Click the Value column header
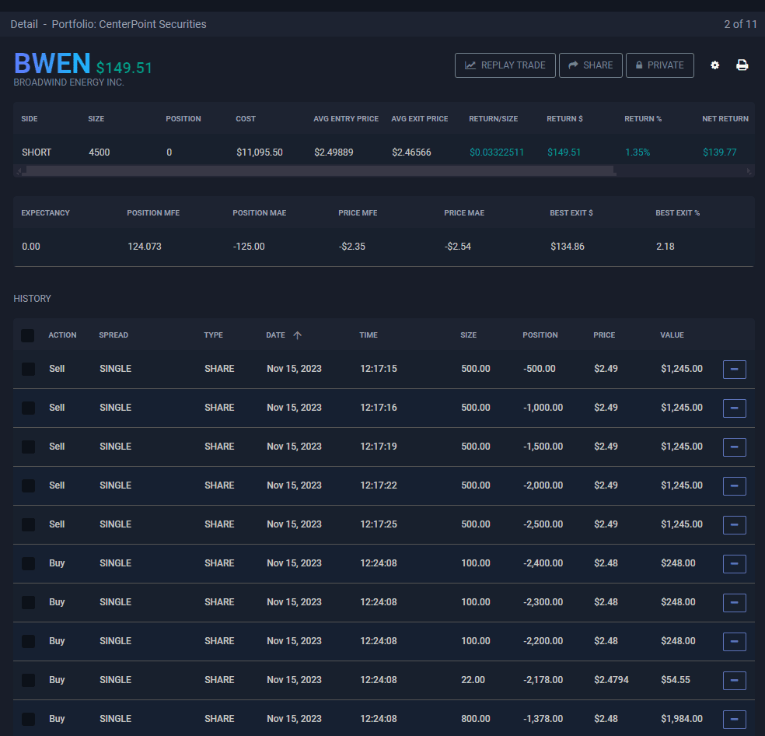Screen dimensions: 765x736 coord(672,335)
